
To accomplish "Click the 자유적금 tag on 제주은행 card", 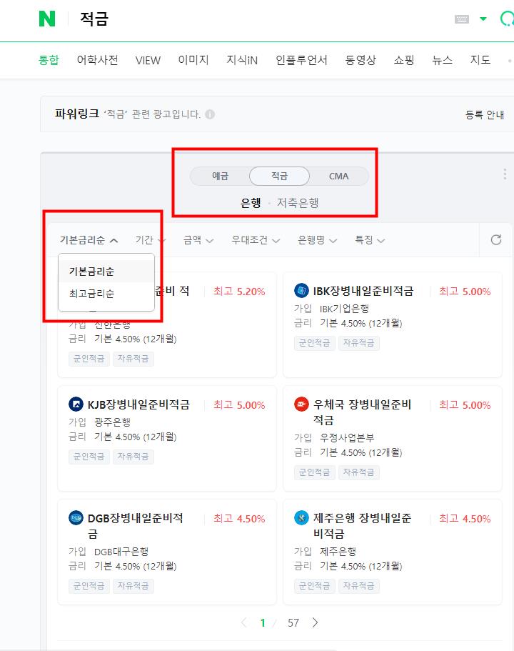I will (358, 586).
